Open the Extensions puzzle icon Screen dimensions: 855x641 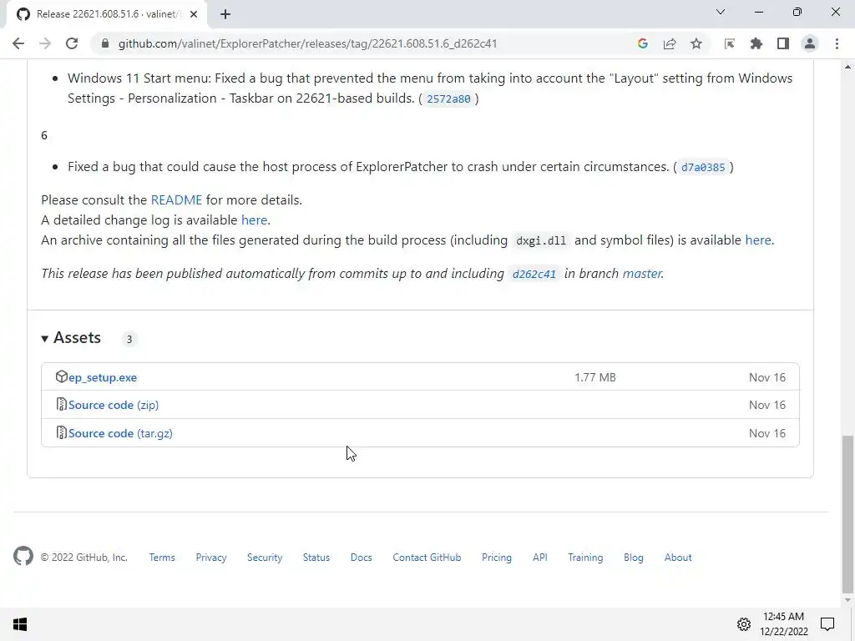[756, 43]
